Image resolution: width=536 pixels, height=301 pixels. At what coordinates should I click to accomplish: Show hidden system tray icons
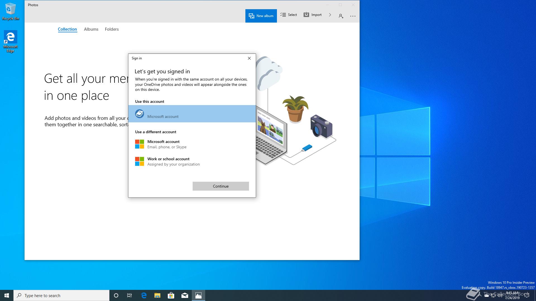click(x=480, y=295)
